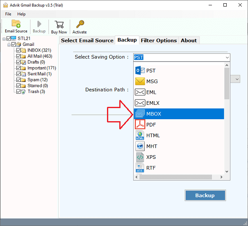The width and height of the screenshot is (248, 226).
Task: Click the horizontal scroll right arrow
Action: pyautogui.click(x=221, y=177)
